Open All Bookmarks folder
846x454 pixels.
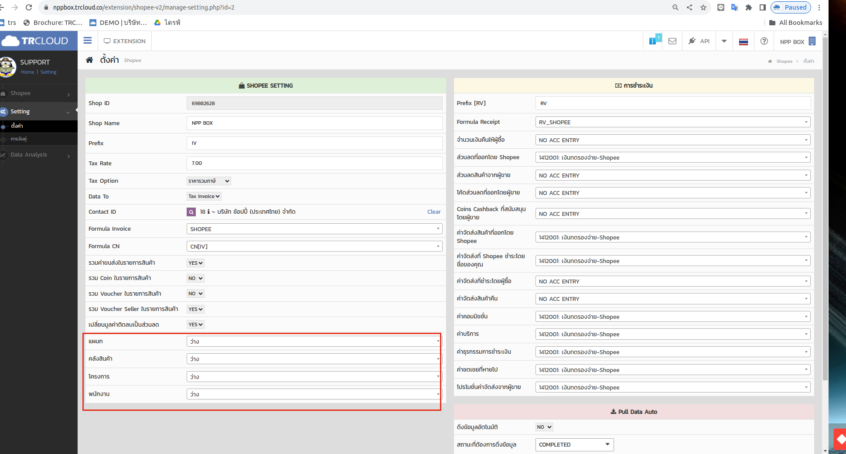coord(795,23)
